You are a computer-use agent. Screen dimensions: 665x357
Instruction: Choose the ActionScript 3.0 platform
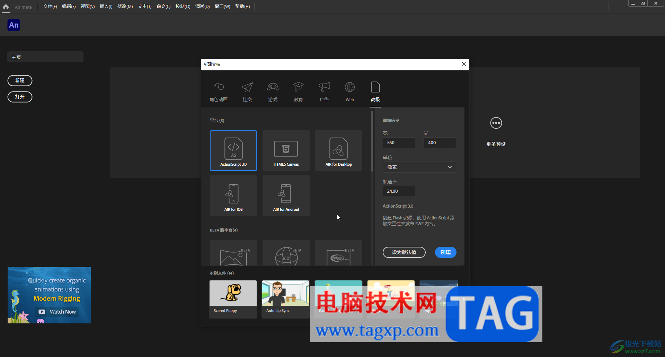(233, 150)
